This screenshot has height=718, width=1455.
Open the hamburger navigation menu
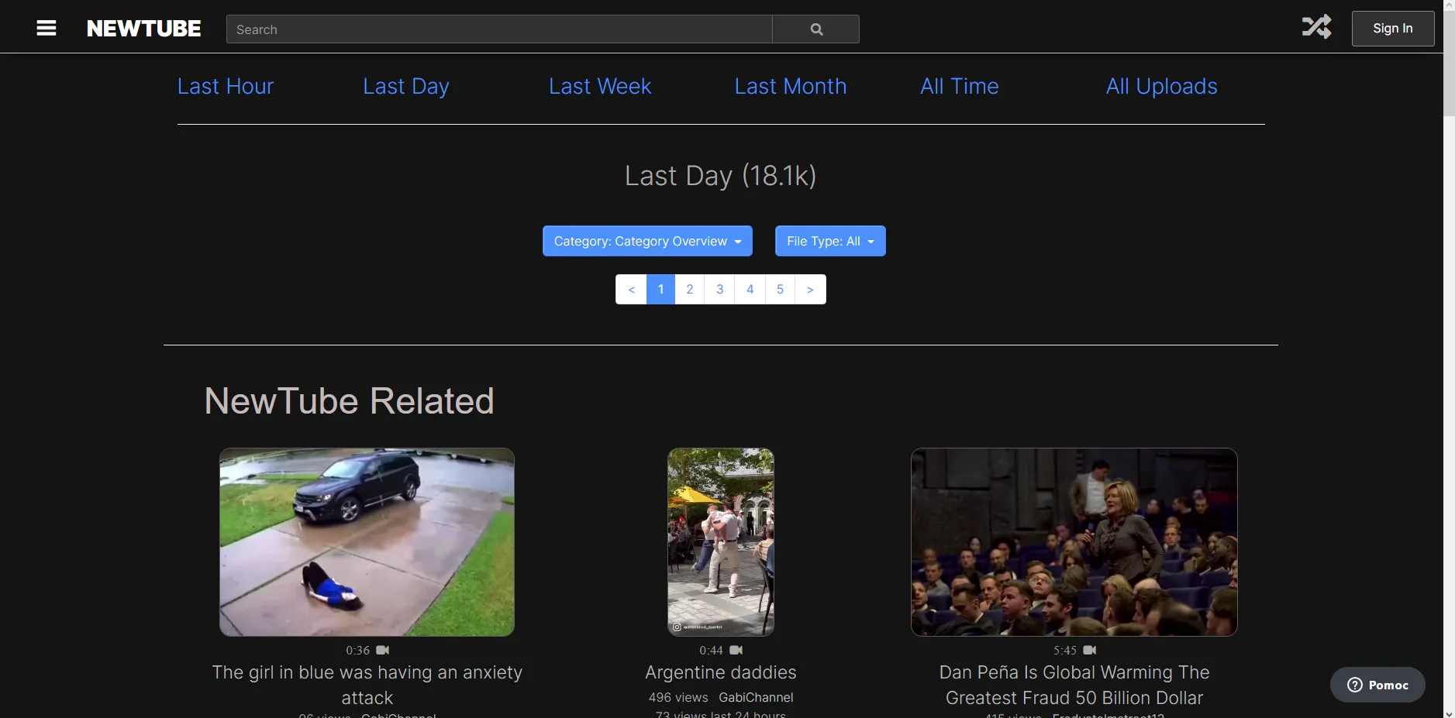(47, 28)
